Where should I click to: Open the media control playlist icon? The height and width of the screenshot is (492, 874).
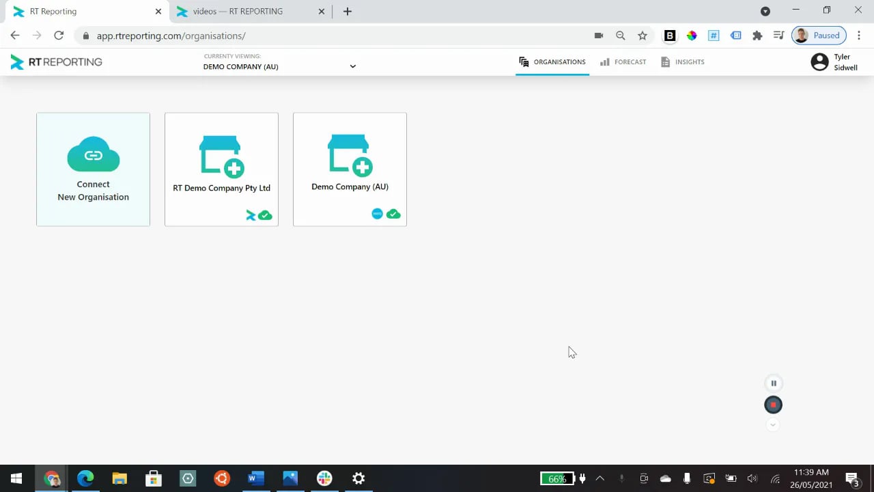pyautogui.click(x=778, y=36)
